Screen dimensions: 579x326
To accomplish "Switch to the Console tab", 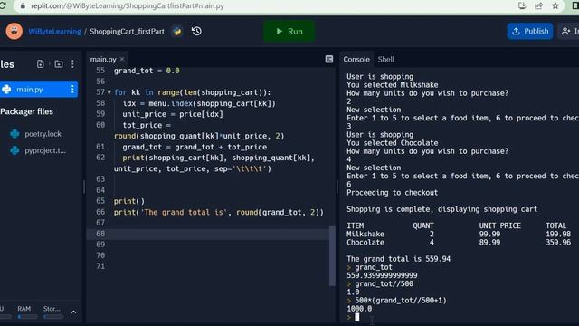I will [x=356, y=59].
